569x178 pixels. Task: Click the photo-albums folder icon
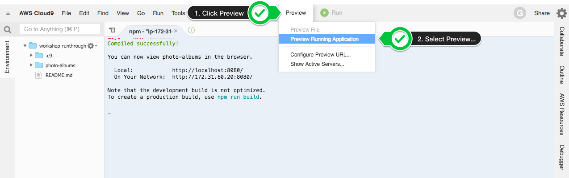coord(39,65)
